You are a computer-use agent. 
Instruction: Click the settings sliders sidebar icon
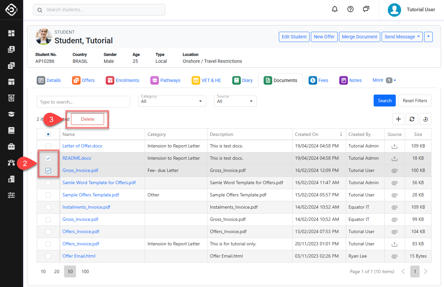click(12, 195)
